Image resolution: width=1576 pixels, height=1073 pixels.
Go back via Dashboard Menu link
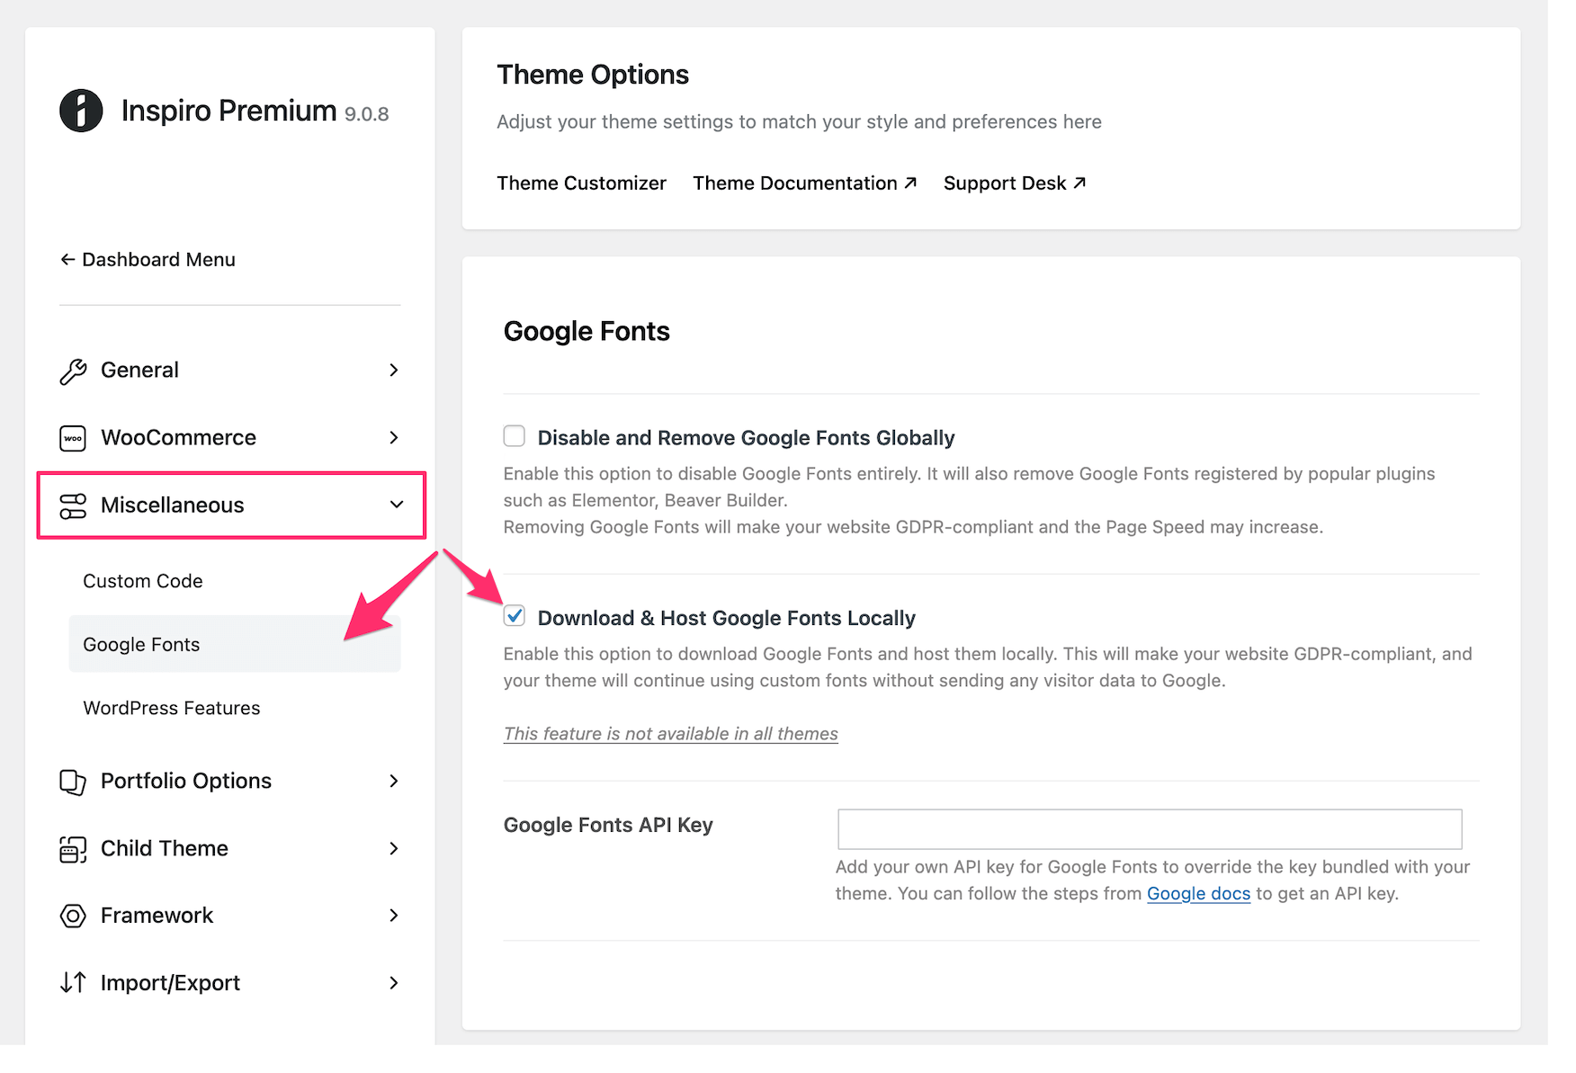148,260
